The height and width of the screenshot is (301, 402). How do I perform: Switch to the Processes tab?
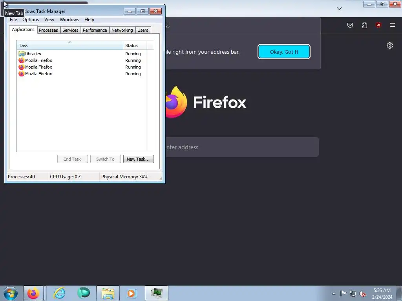pos(48,30)
